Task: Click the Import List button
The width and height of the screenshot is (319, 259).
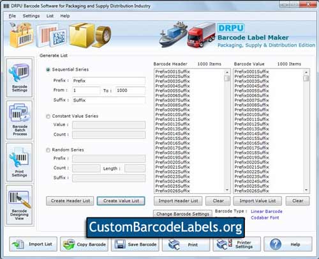Action: (33, 244)
